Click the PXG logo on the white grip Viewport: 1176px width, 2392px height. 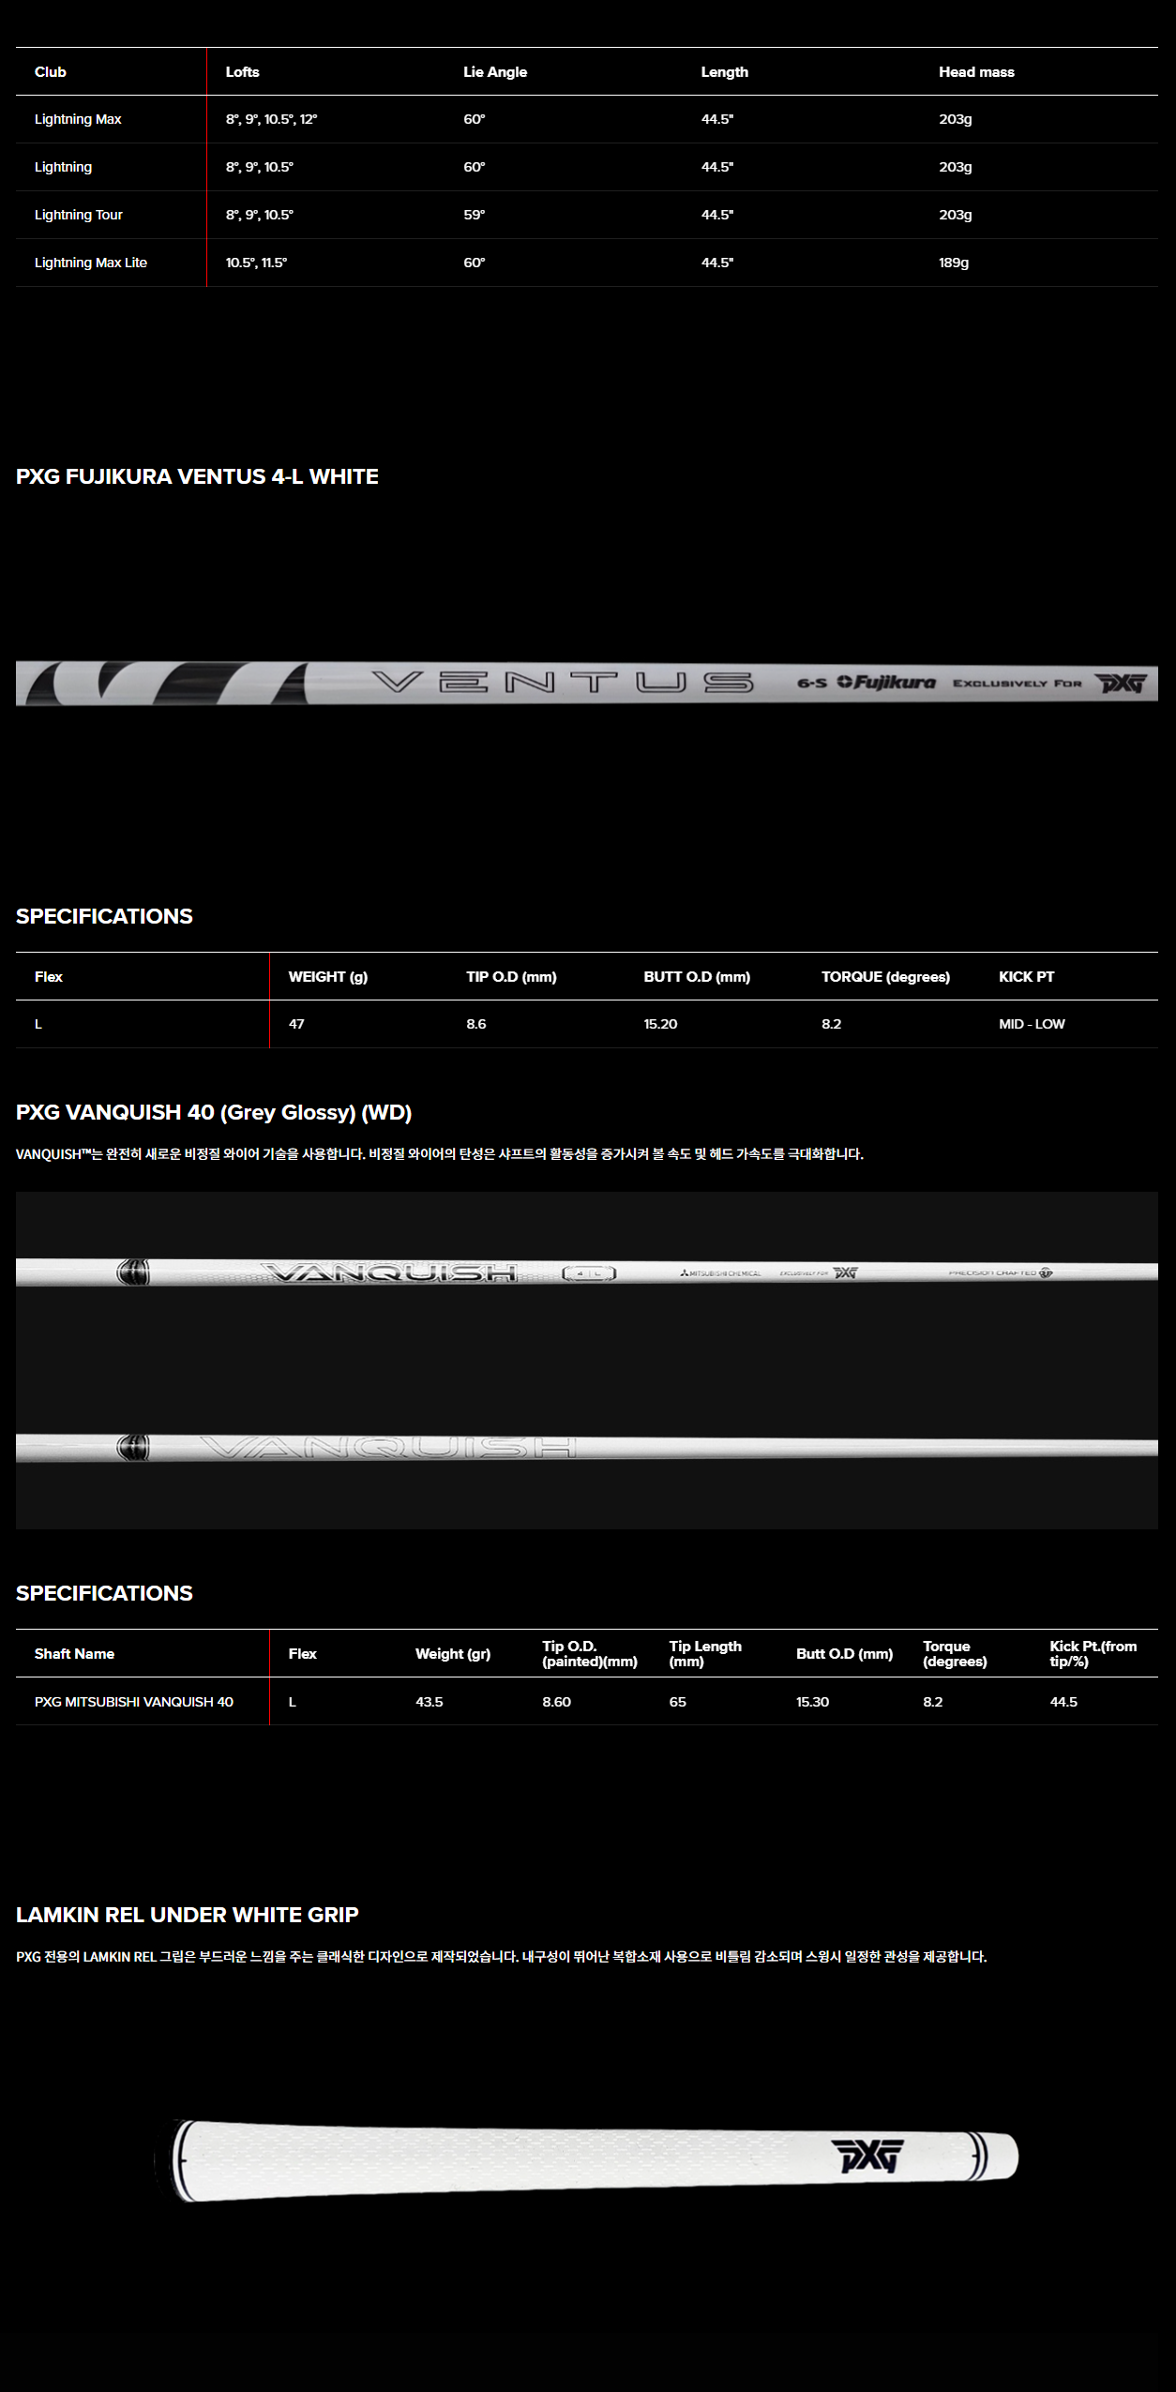coord(867,2156)
